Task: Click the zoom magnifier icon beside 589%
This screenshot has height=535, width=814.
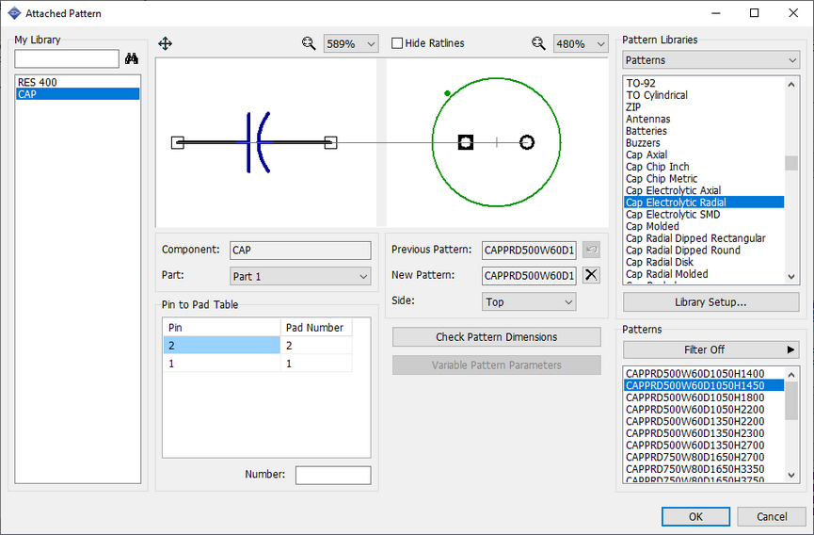Action: tap(309, 43)
